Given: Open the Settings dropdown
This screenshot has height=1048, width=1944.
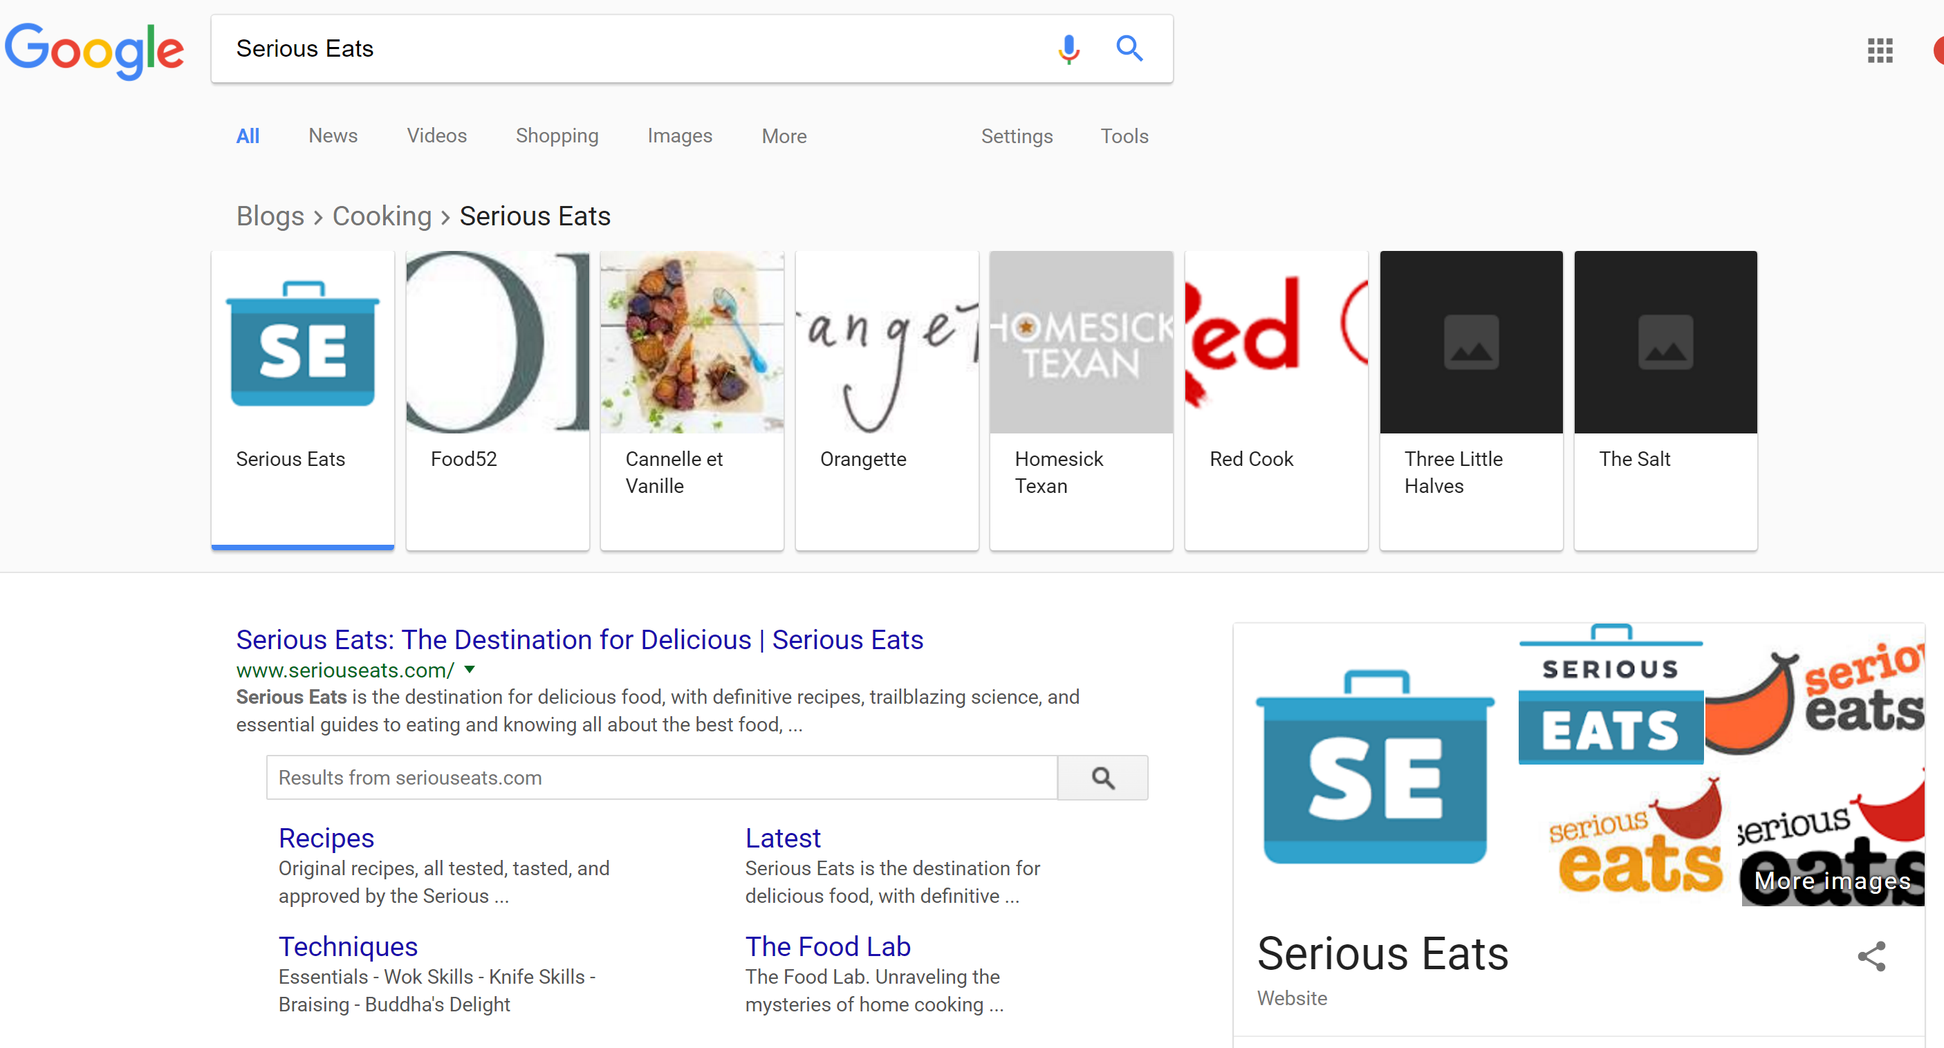Looking at the screenshot, I should click(x=1016, y=135).
